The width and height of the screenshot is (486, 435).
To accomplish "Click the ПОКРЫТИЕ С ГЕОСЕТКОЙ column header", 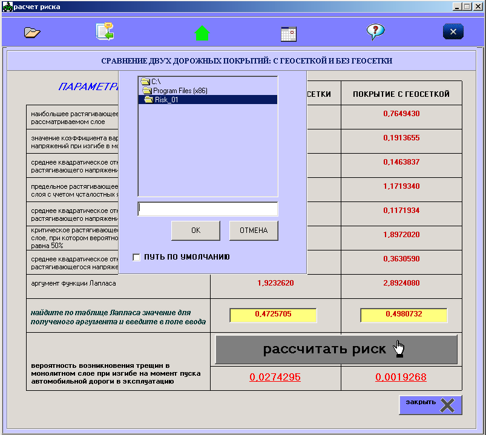I will point(401,94).
